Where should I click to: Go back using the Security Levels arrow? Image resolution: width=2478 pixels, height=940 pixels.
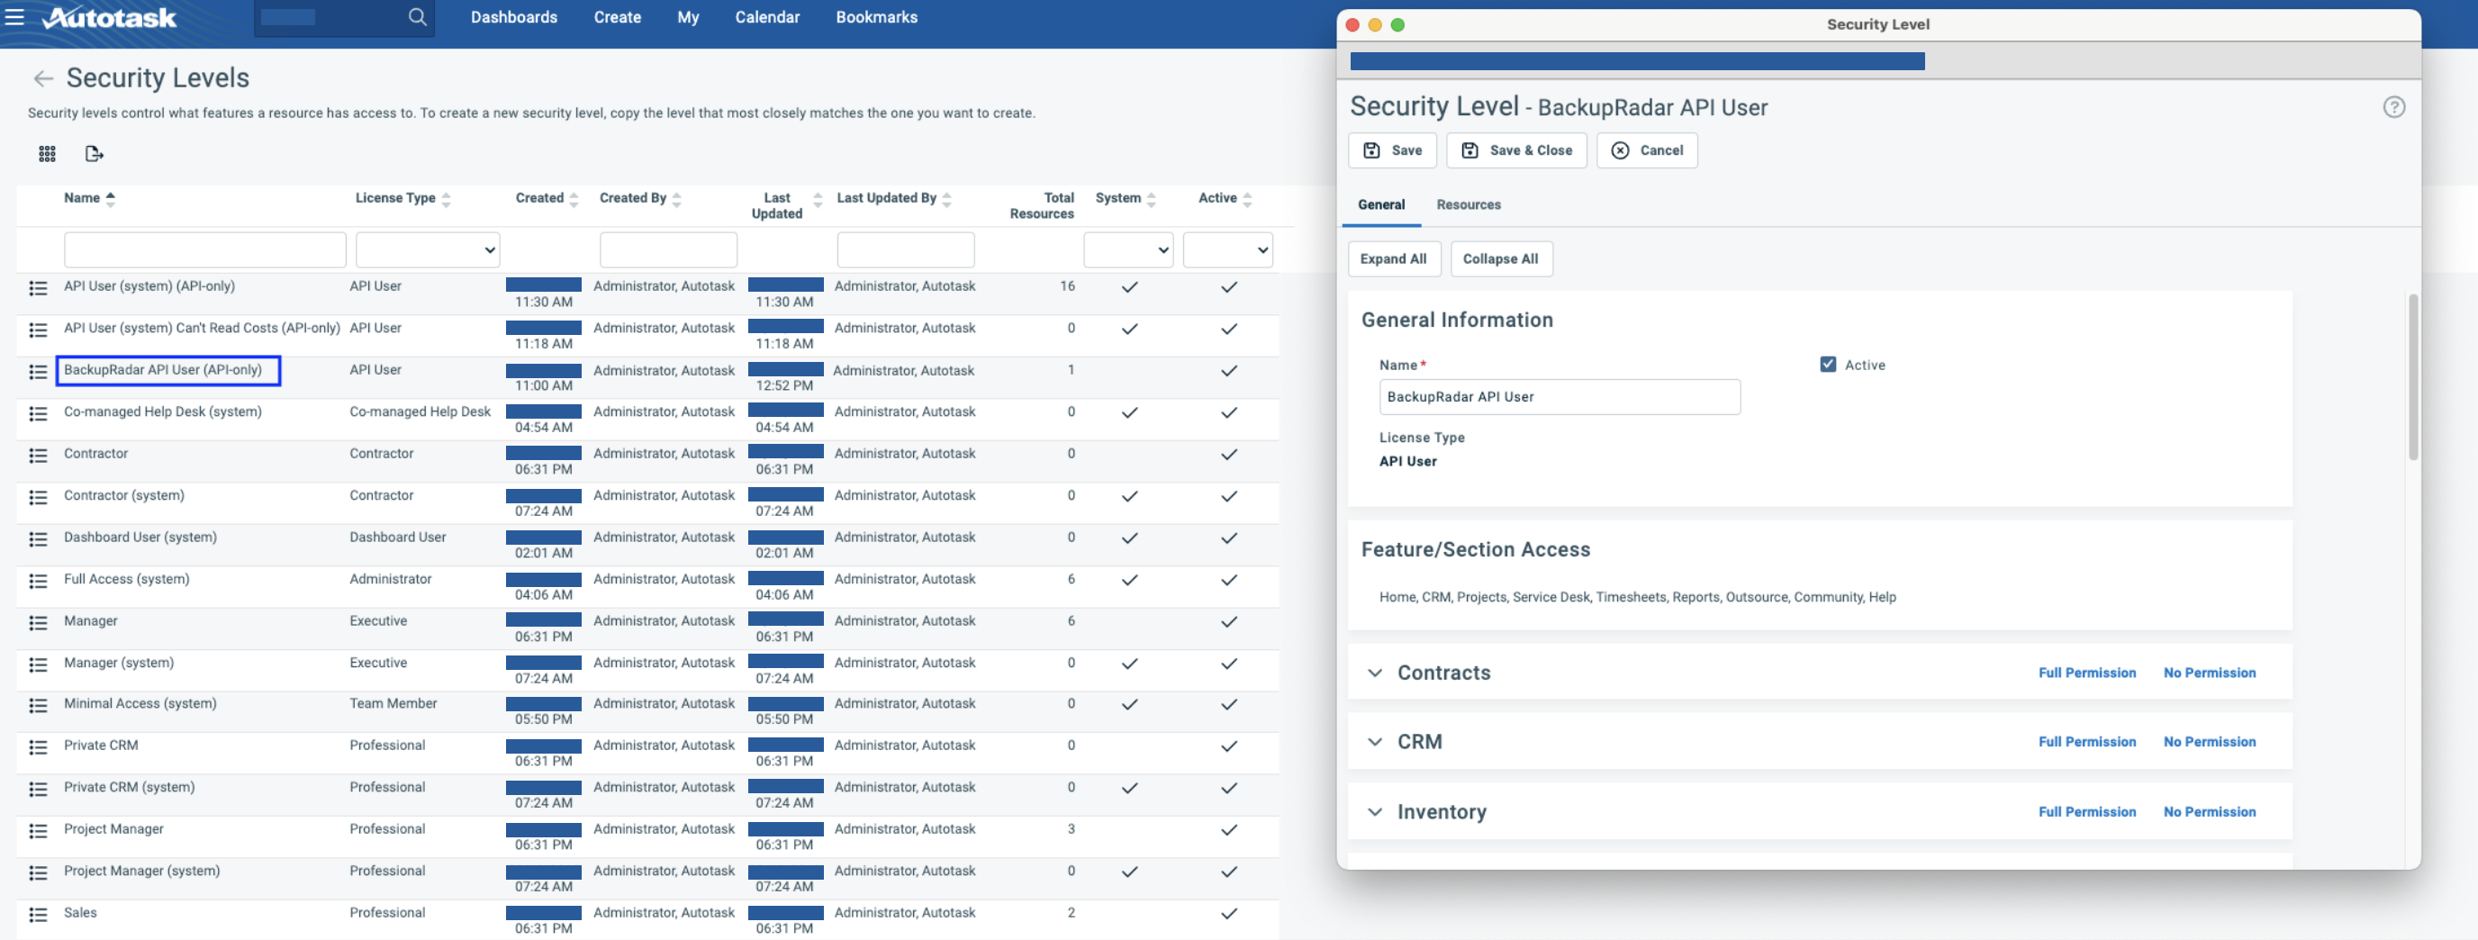42,79
